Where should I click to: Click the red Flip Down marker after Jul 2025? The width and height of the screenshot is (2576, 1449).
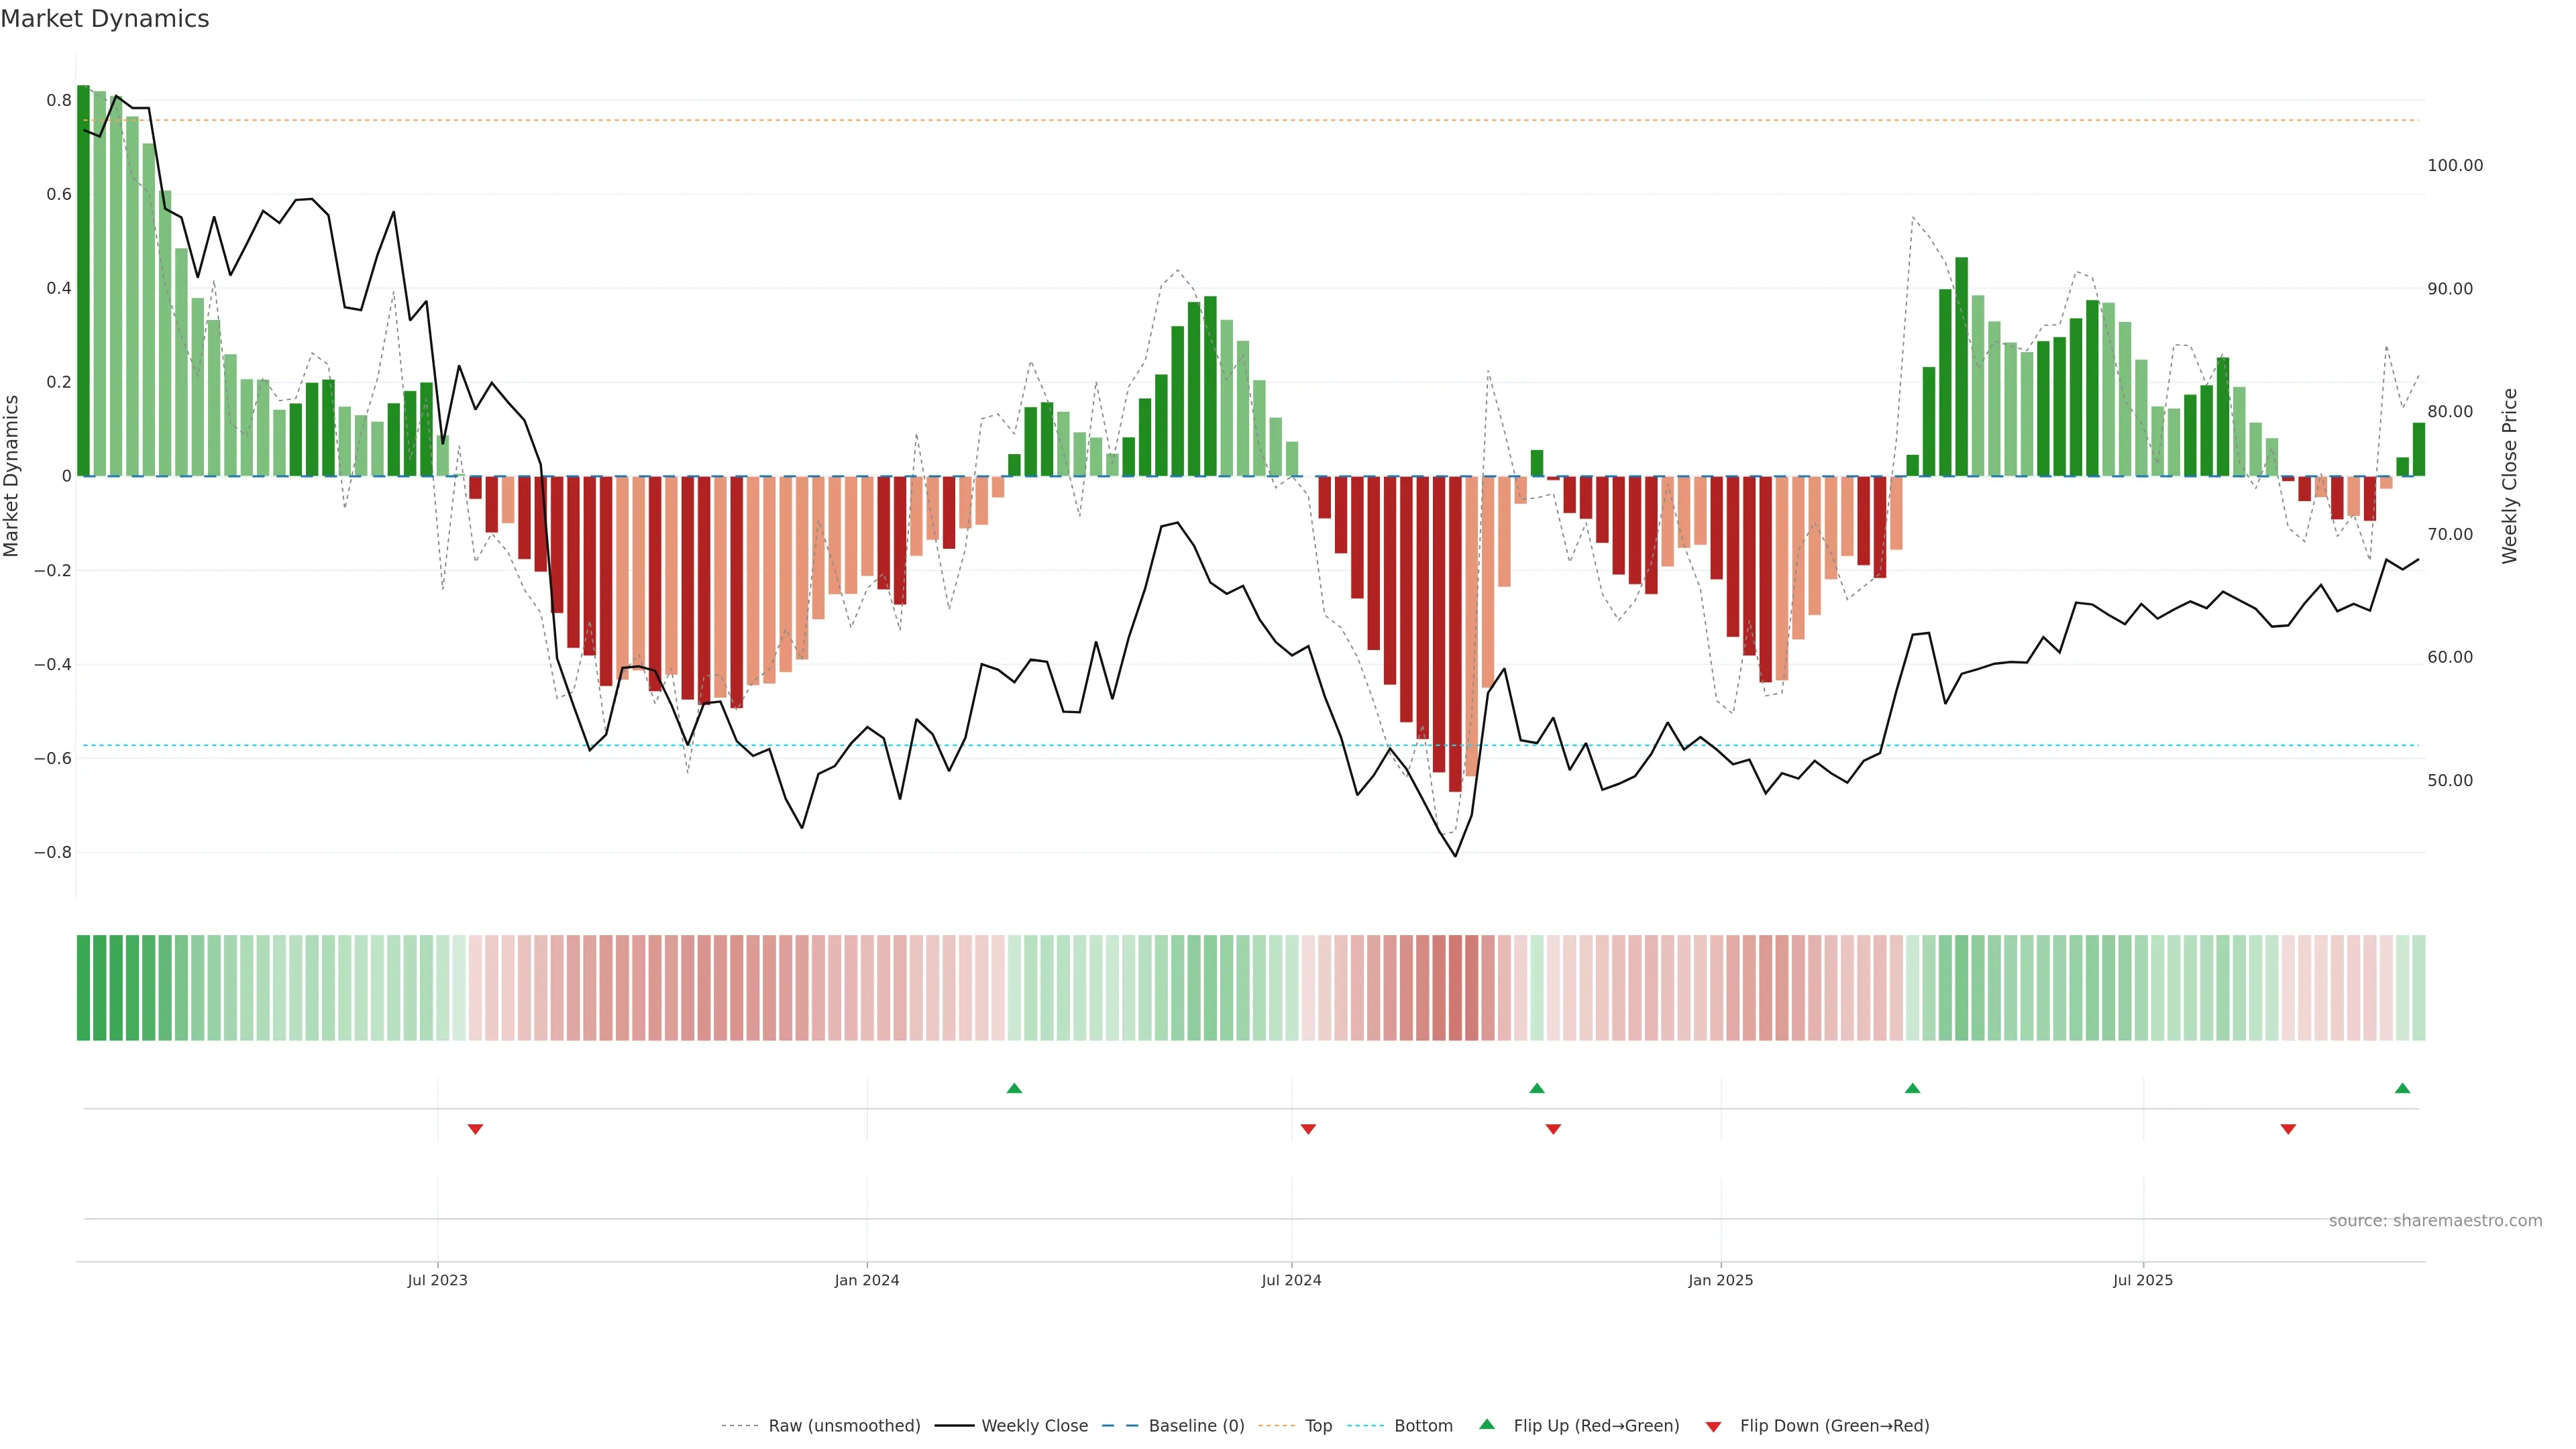click(x=2288, y=1129)
